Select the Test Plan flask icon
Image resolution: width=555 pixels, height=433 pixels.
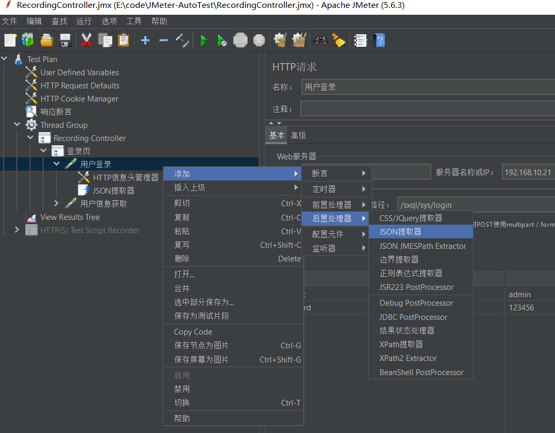point(18,59)
